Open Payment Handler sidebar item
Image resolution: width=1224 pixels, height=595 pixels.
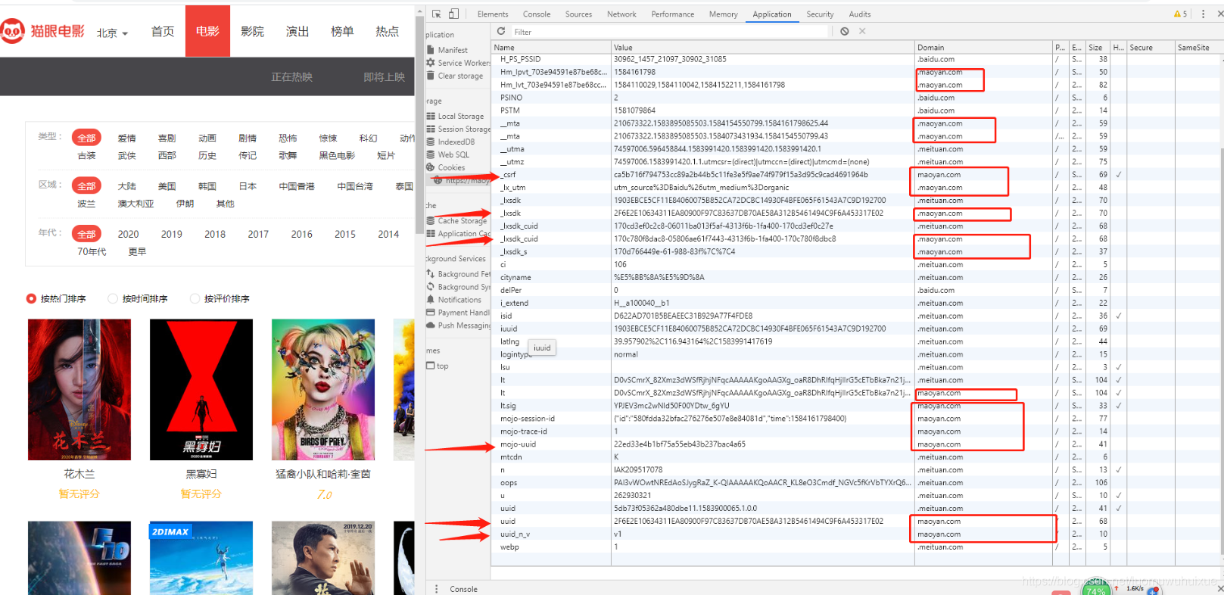pyautogui.click(x=458, y=313)
